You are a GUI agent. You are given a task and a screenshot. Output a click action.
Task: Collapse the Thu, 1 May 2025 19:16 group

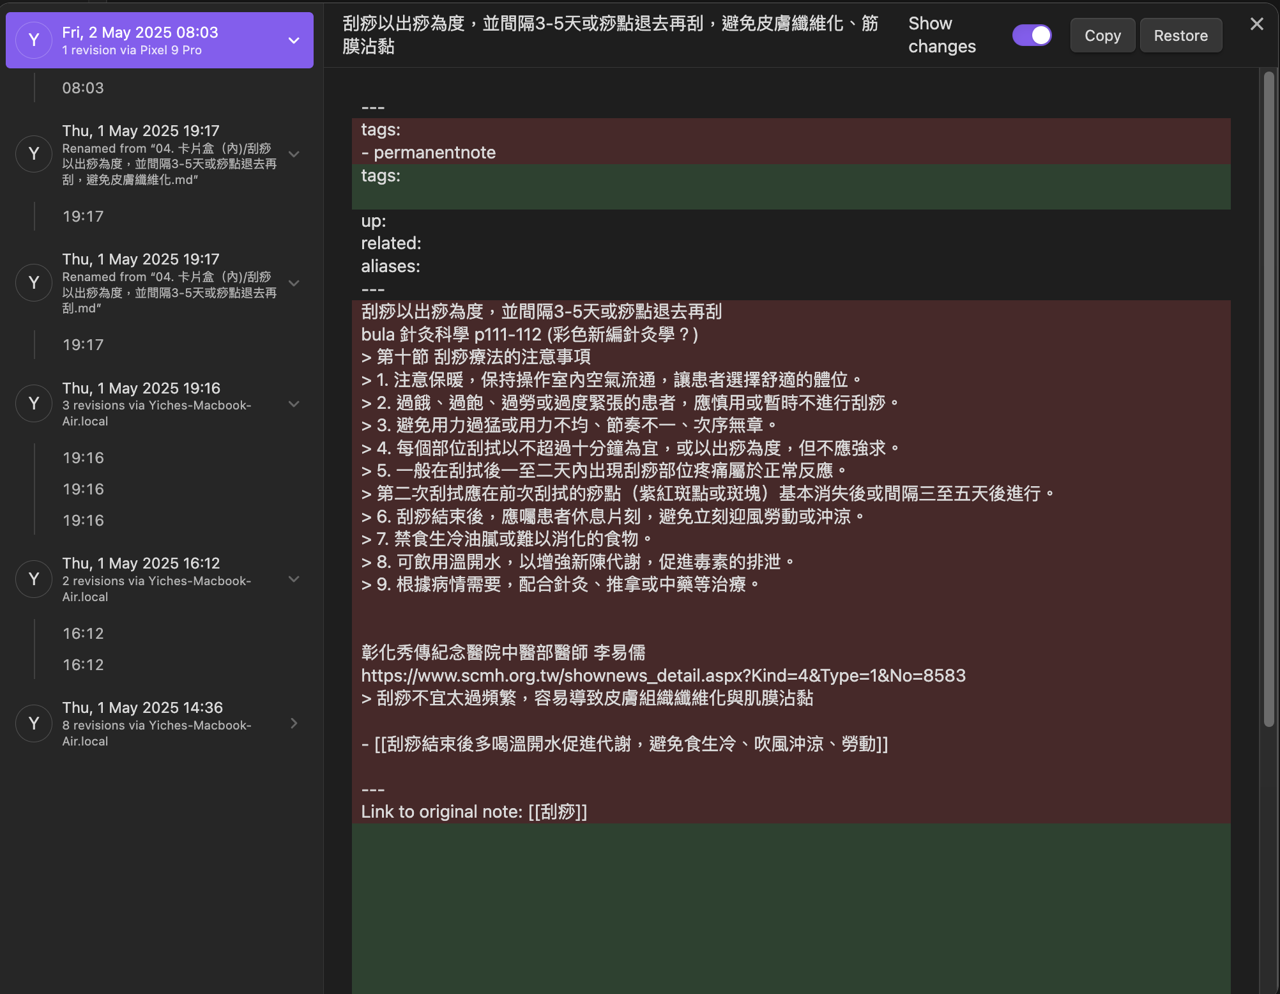[294, 404]
